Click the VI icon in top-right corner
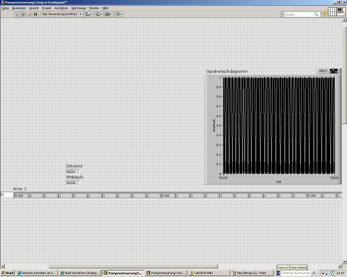The image size is (347, 277). click(341, 12)
